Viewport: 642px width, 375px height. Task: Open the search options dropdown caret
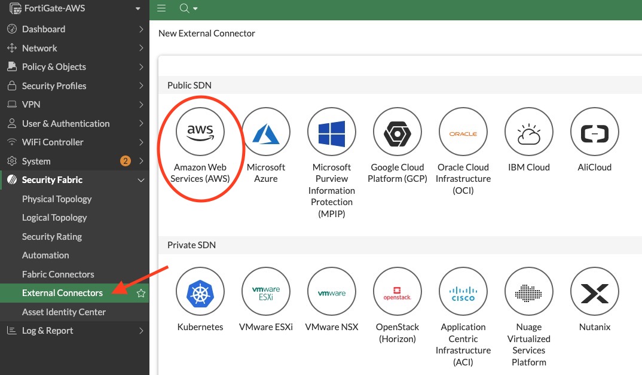(x=195, y=8)
